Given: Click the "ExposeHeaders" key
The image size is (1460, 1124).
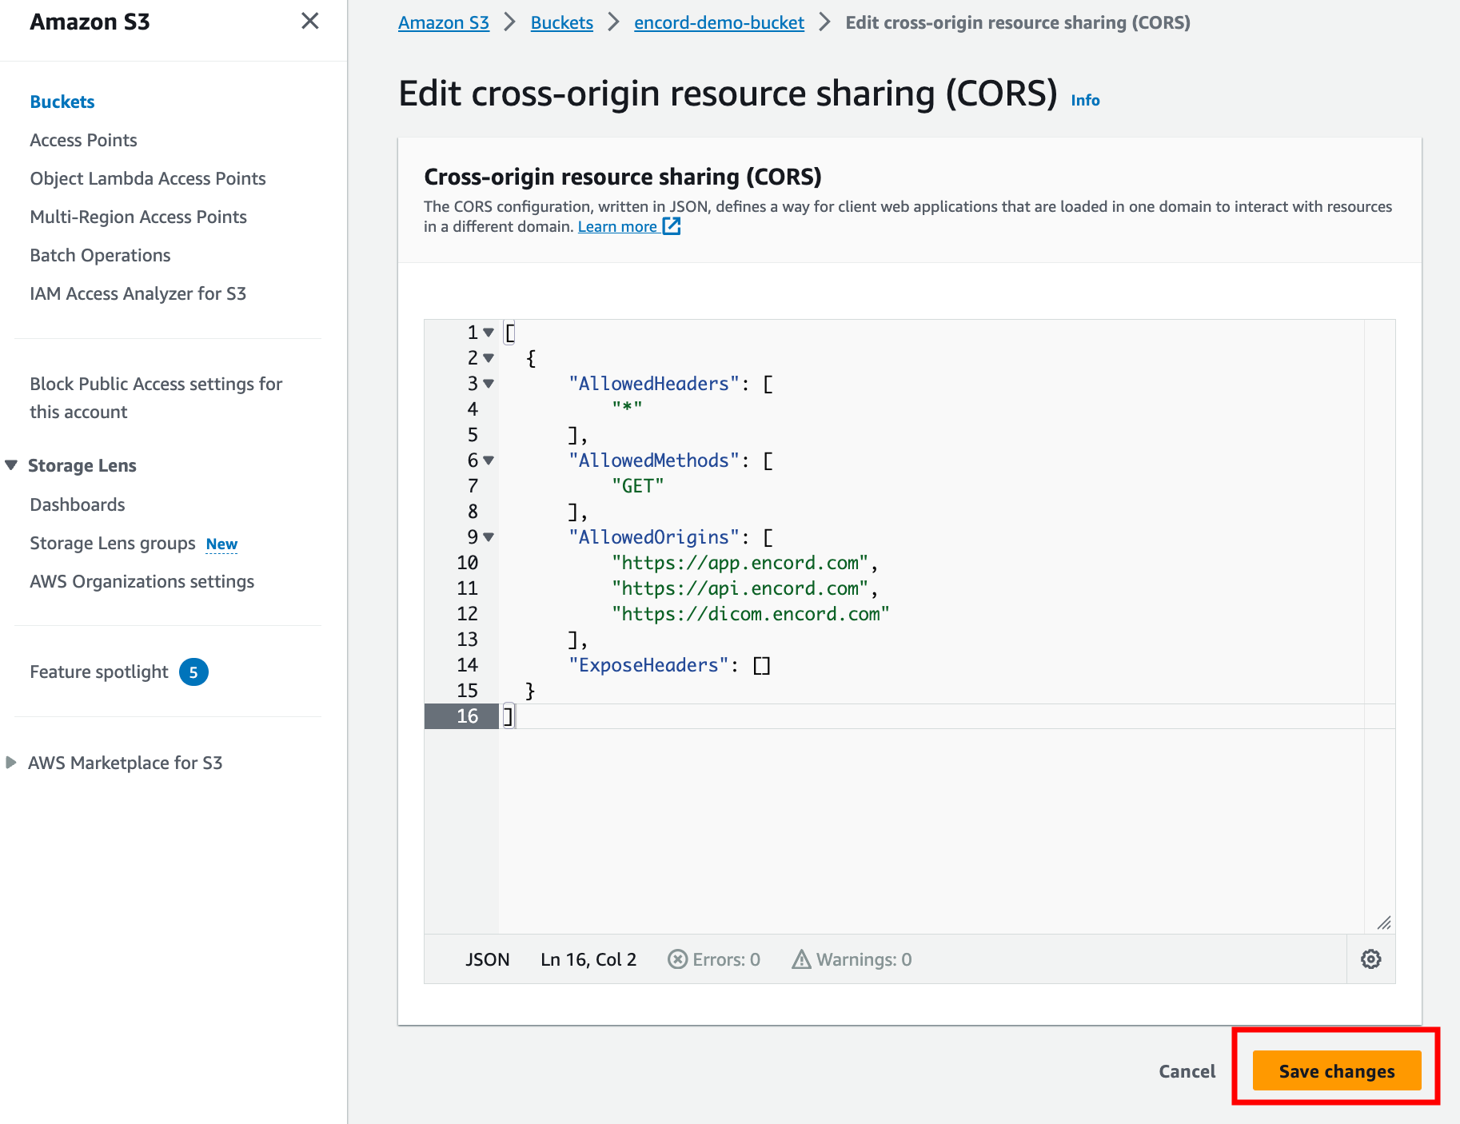Looking at the screenshot, I should (x=648, y=665).
